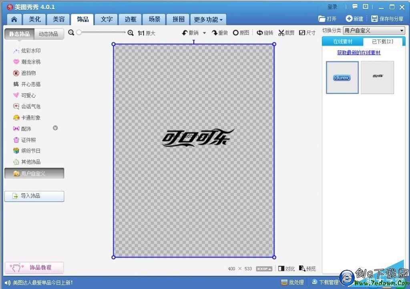Open the 用户自定义 category dropdown

tap(402, 31)
